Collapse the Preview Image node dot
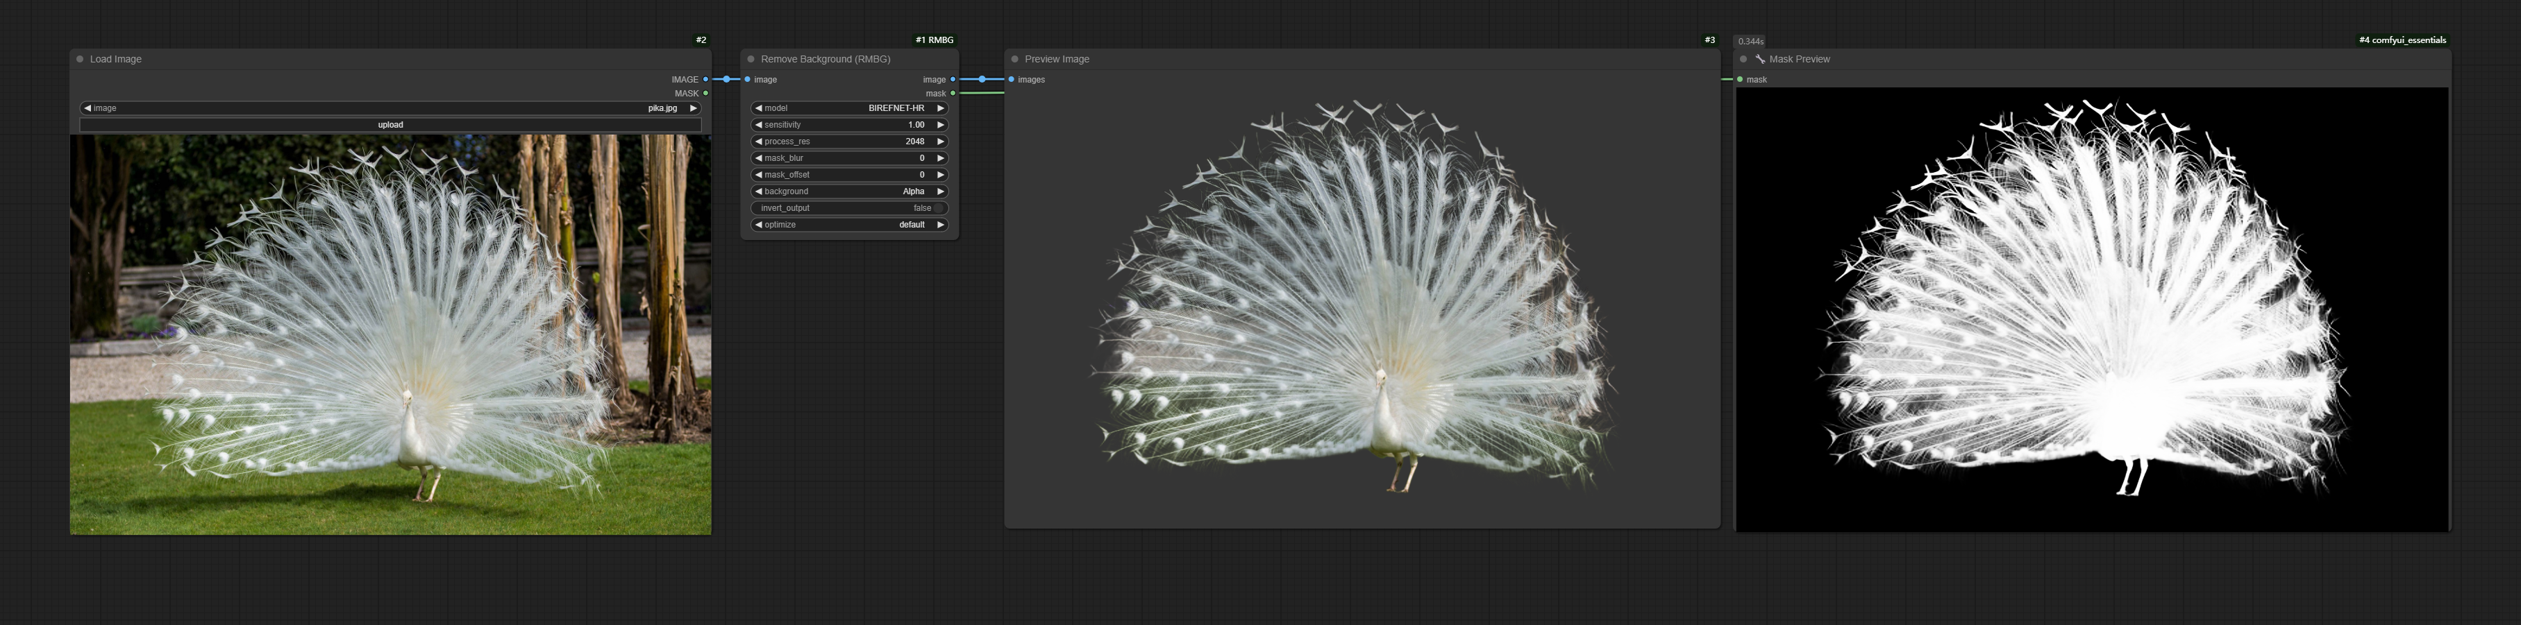The width and height of the screenshot is (2521, 625). tap(1015, 59)
